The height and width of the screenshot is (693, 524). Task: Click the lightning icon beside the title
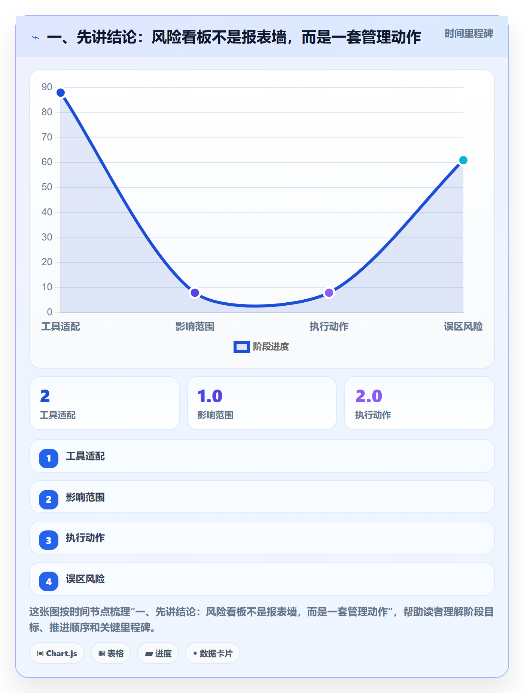pos(36,37)
